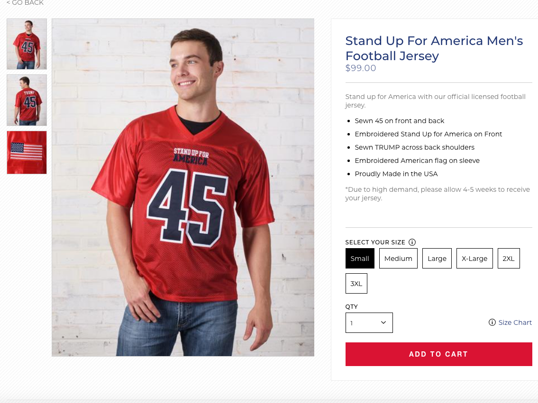Image resolution: width=538 pixels, height=403 pixels.
Task: Click the main jersey product image
Action: [183, 188]
